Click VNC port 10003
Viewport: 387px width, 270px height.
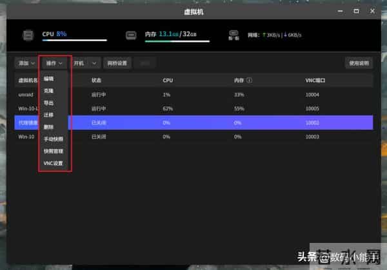click(312, 137)
